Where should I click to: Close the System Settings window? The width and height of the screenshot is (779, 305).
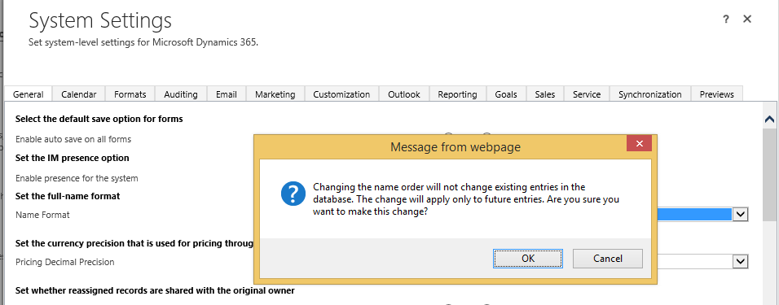[746, 20]
